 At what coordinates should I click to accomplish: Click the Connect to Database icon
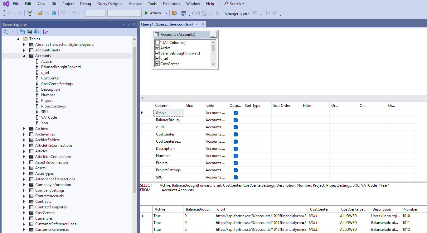coord(22,32)
